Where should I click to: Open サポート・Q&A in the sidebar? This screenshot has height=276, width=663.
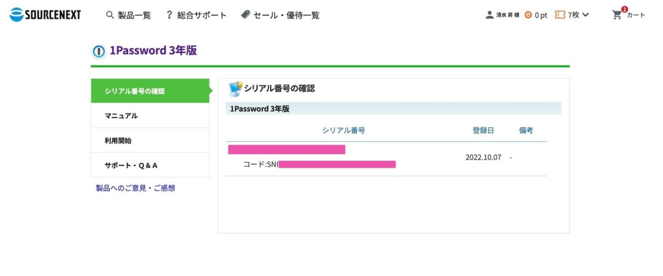pos(150,165)
